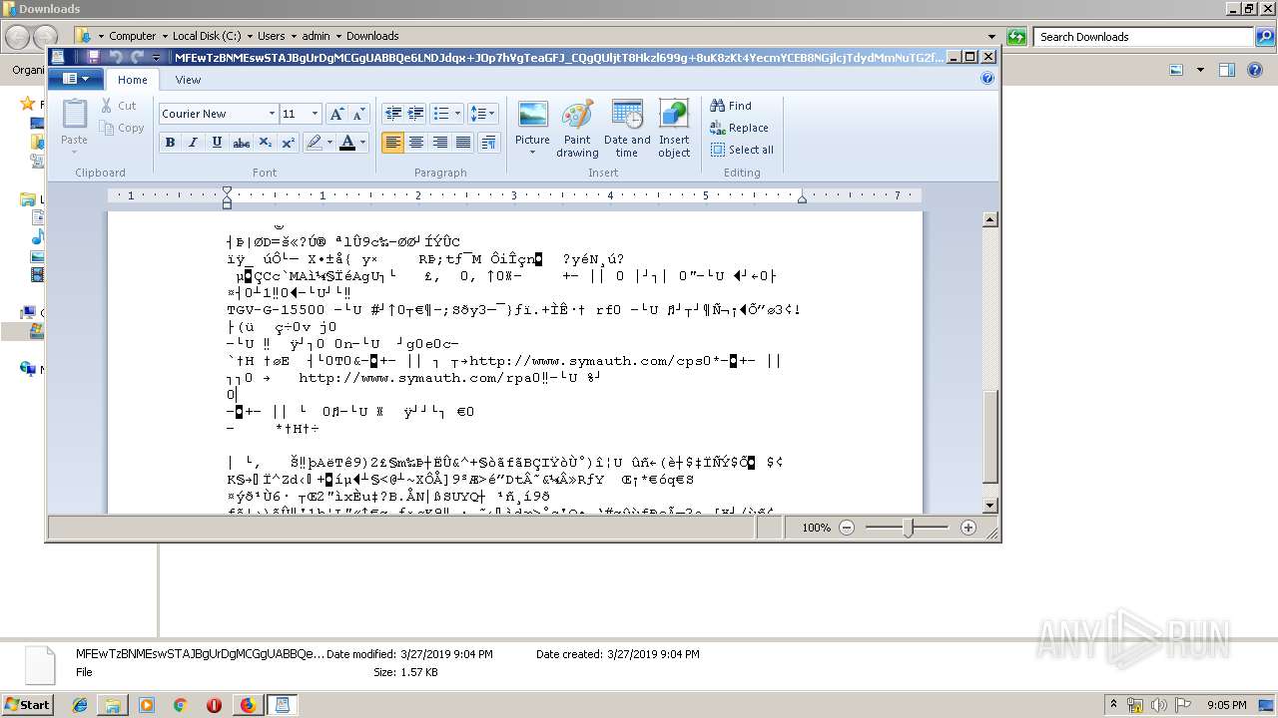Toggle subscript formatting
The width and height of the screenshot is (1278, 718).
pos(265,143)
